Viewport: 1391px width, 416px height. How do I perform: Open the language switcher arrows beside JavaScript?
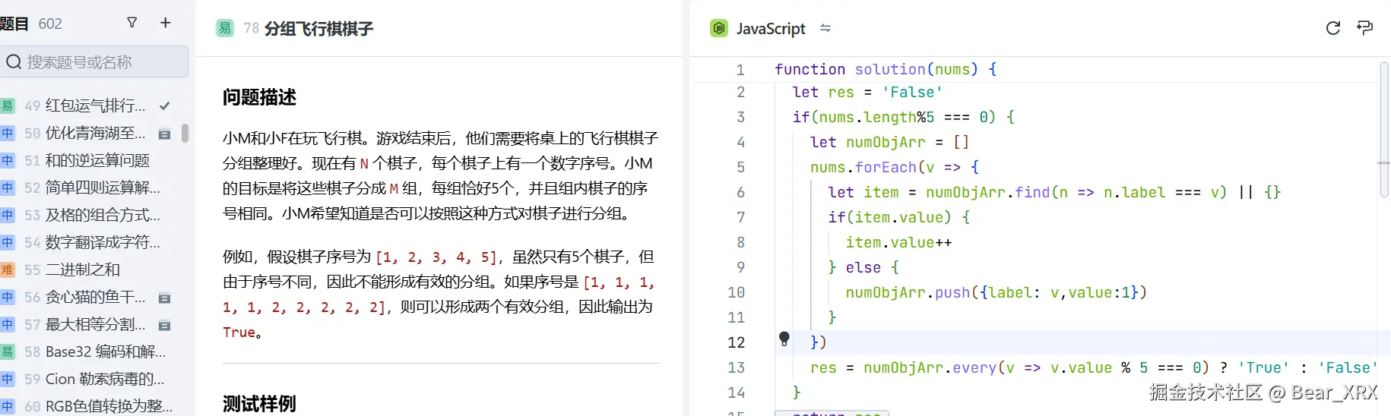click(x=825, y=29)
